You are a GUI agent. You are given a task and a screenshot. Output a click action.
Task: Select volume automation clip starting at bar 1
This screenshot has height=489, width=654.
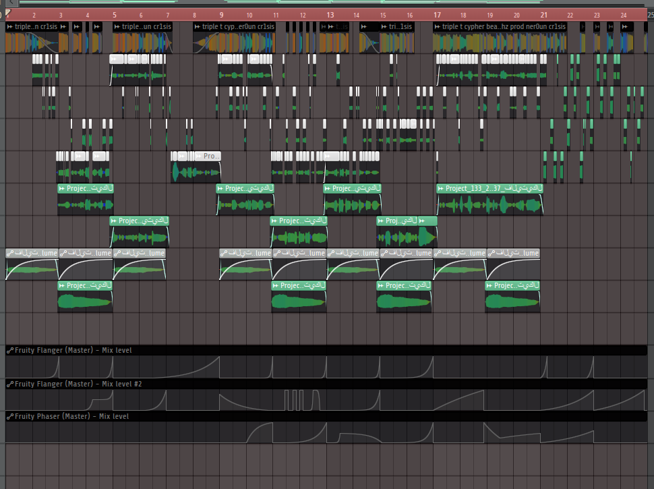32,264
